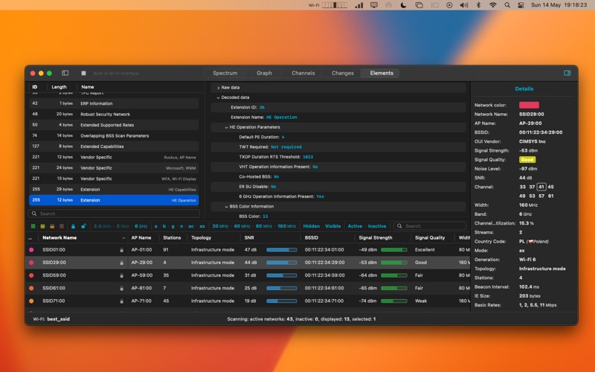Image resolution: width=595 pixels, height=372 pixels.
Task: Click the red Network color swatch
Action: pos(529,105)
